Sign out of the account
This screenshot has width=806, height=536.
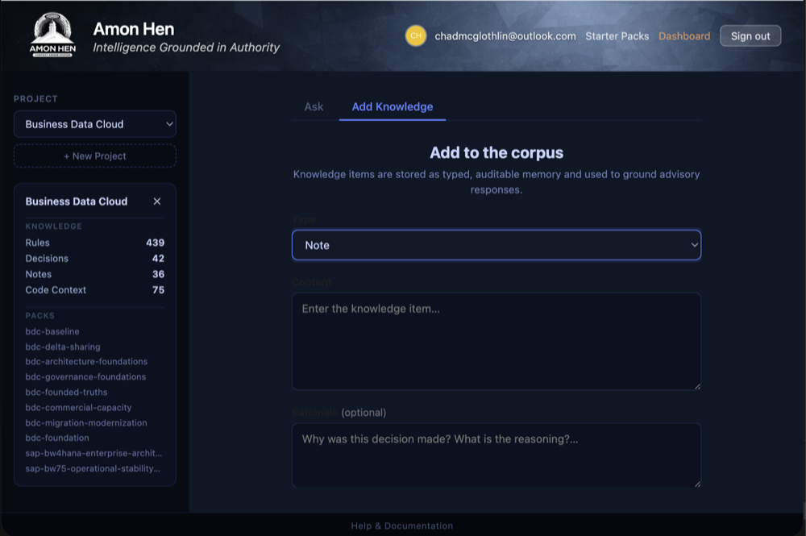[750, 35]
